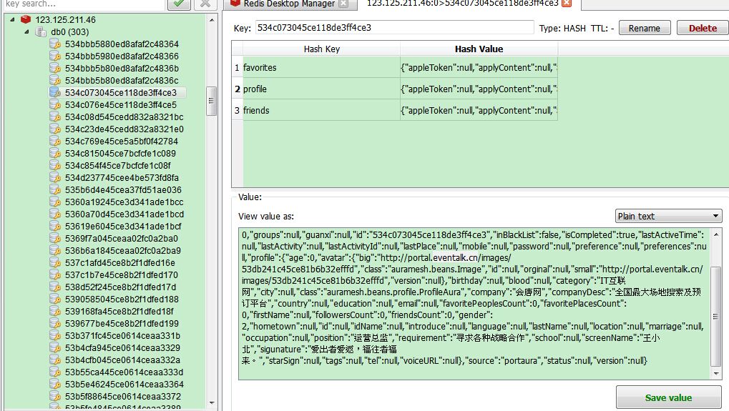Click the key tree scrollbar down arrow
The height and width of the screenshot is (411, 729).
click(x=212, y=403)
